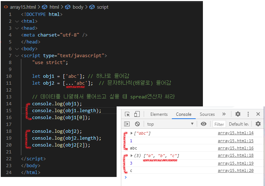Switch to the Elements tab

[159, 114]
